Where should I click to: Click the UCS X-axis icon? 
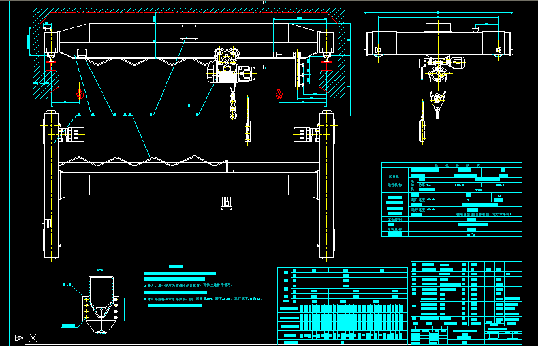point(33,337)
